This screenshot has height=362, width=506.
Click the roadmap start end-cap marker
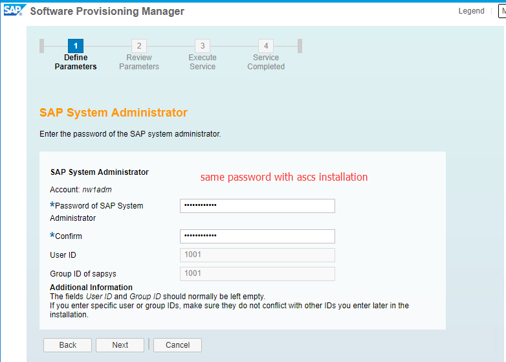click(41, 46)
